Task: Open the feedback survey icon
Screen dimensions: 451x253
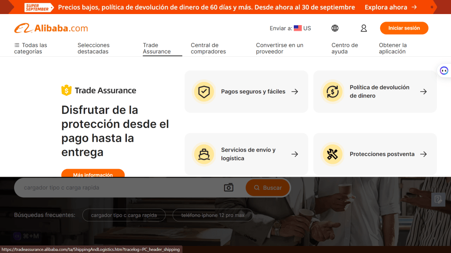Action: 438,199
